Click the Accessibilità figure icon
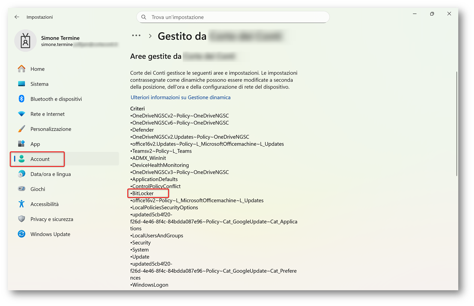 tap(22, 204)
